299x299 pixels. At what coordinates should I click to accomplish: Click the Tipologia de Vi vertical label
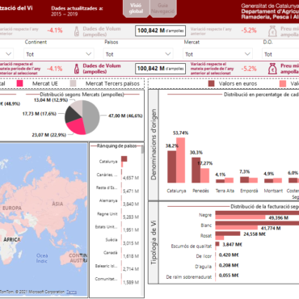[x=154, y=242]
